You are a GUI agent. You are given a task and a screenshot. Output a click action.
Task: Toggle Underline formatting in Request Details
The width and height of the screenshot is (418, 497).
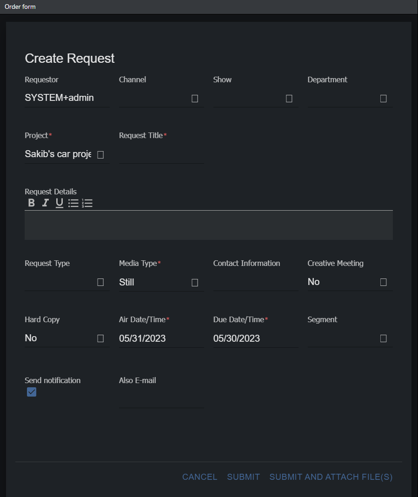59,203
